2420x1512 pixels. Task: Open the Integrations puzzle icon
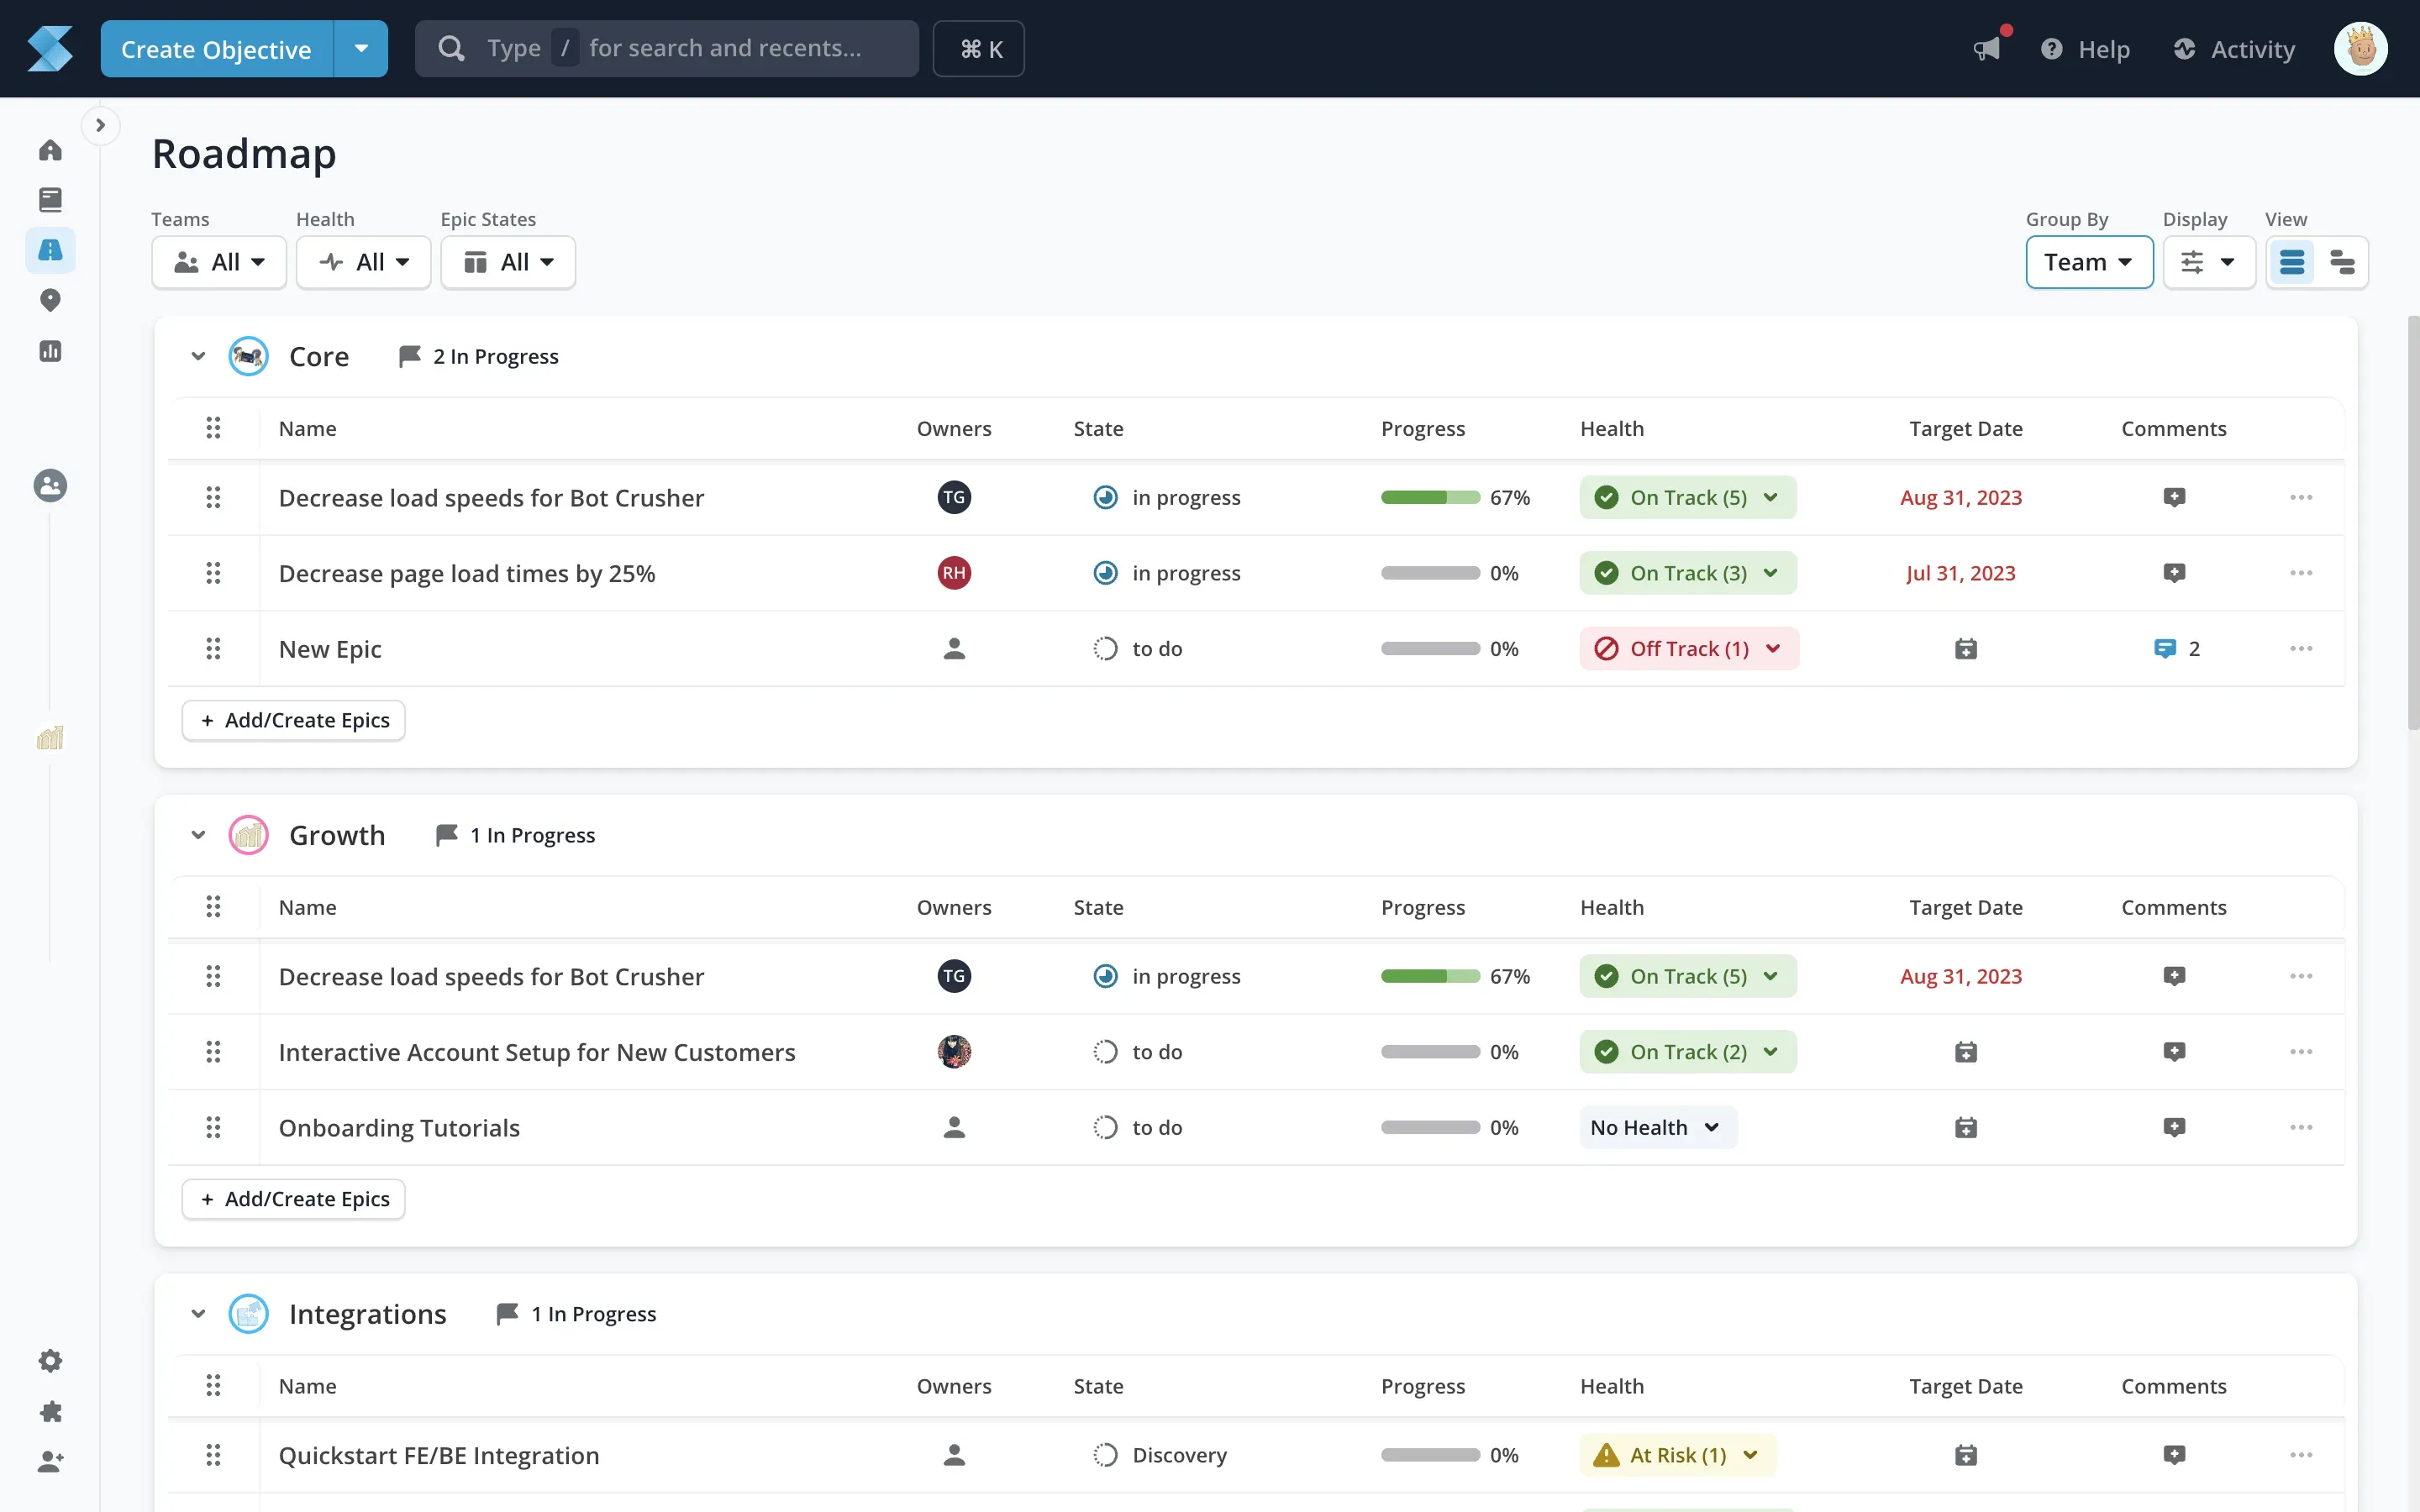point(50,1412)
